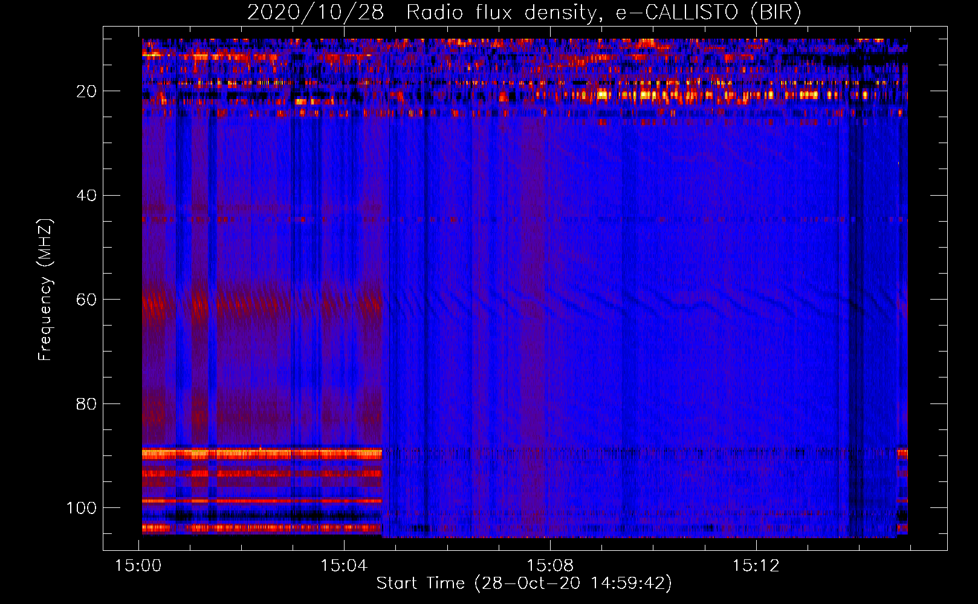Image resolution: width=978 pixels, height=604 pixels.
Task: Click the 15:12 time tick label
Action: point(756,566)
